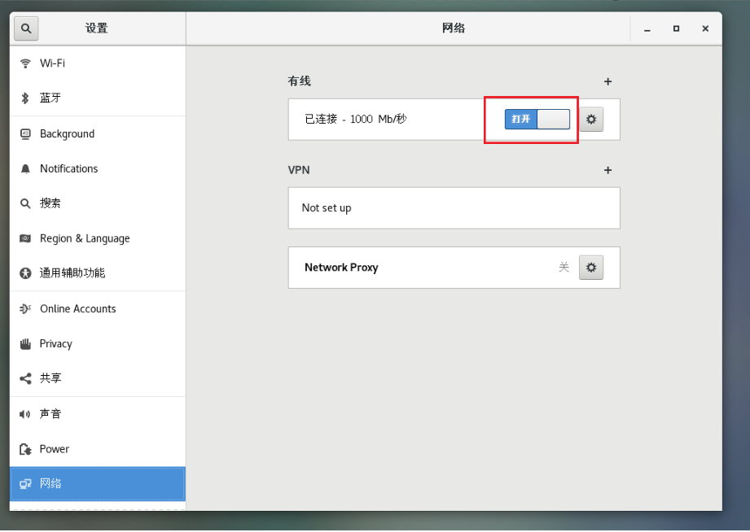This screenshot has width=750, height=532.
Task: Open the 共享 sharing panel
Action: tap(98, 378)
